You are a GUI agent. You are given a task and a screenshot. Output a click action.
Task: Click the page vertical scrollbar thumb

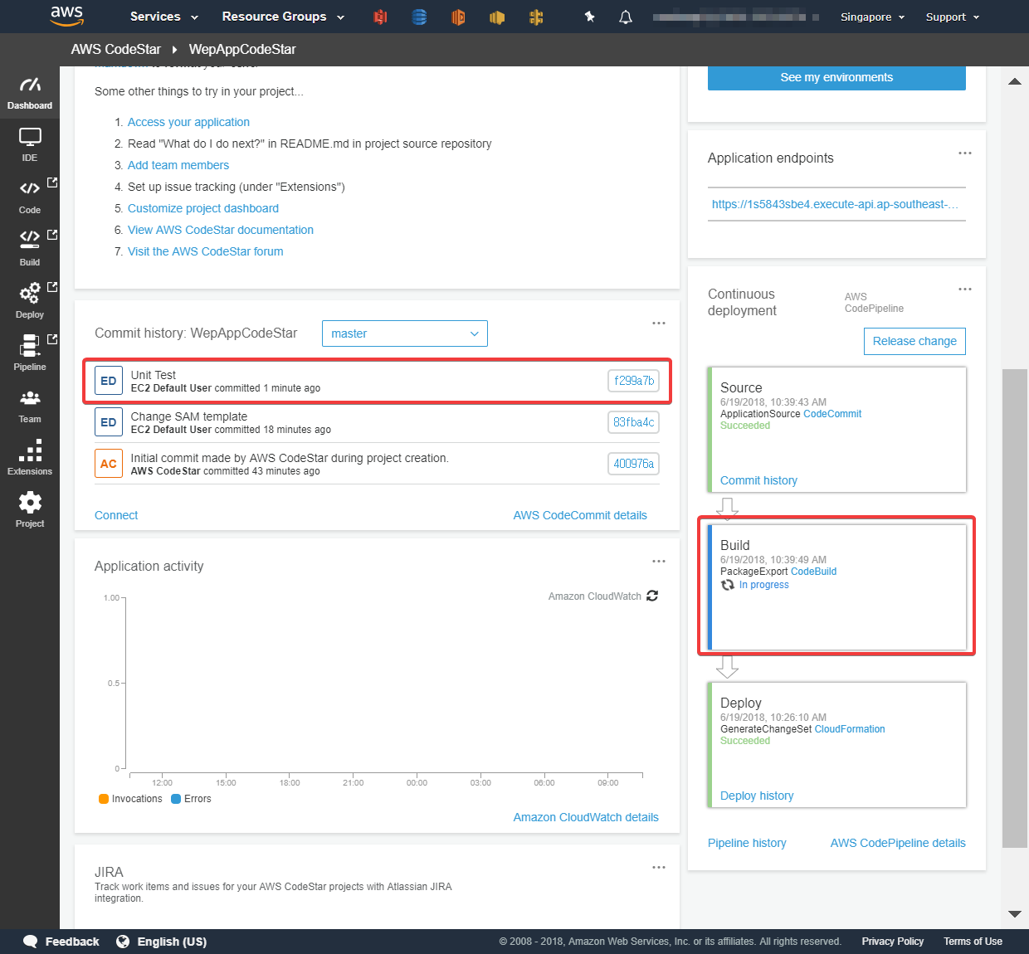click(x=1014, y=608)
